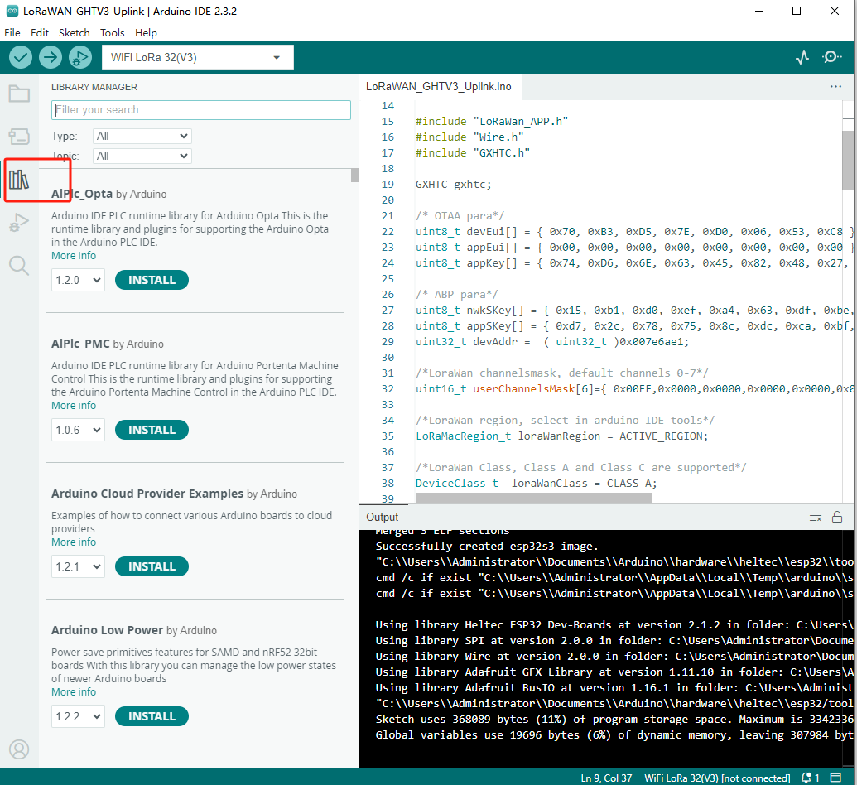Open the Tools menu

112,33
